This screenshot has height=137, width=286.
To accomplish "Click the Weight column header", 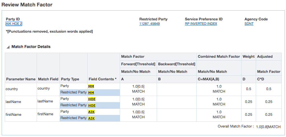I will coord(249,56).
